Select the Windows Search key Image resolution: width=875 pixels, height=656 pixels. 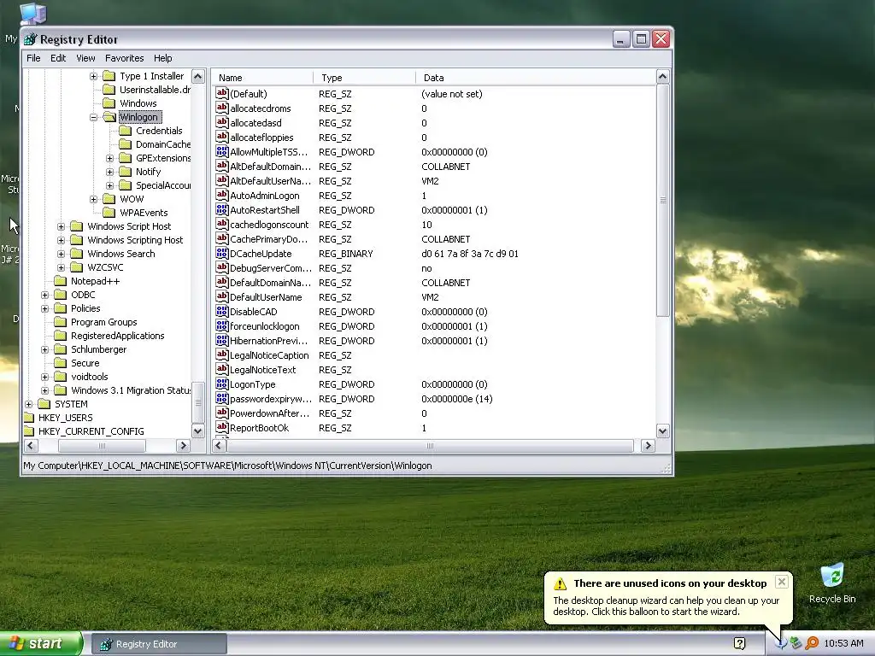[x=121, y=254]
